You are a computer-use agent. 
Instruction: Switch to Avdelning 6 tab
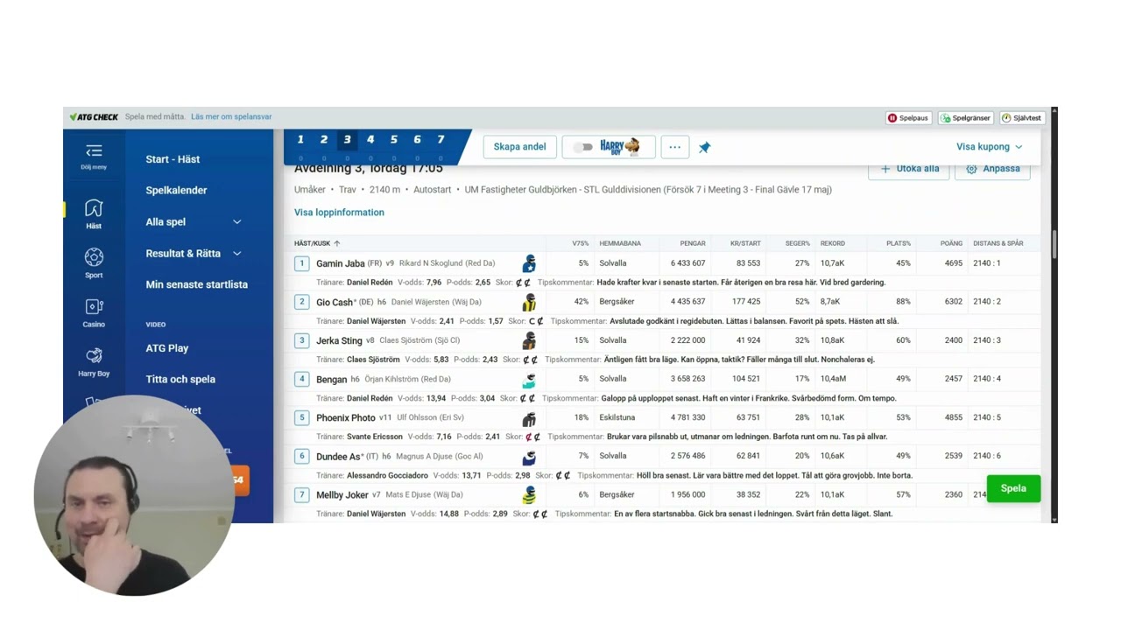(417, 140)
